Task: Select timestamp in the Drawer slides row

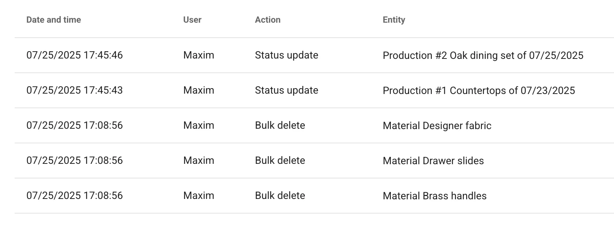Action: (75, 161)
